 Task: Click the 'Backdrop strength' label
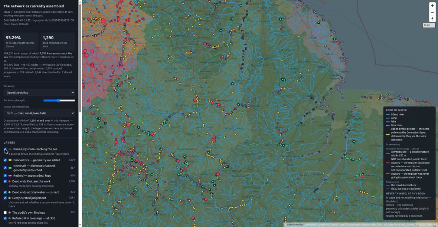[x=14, y=100]
